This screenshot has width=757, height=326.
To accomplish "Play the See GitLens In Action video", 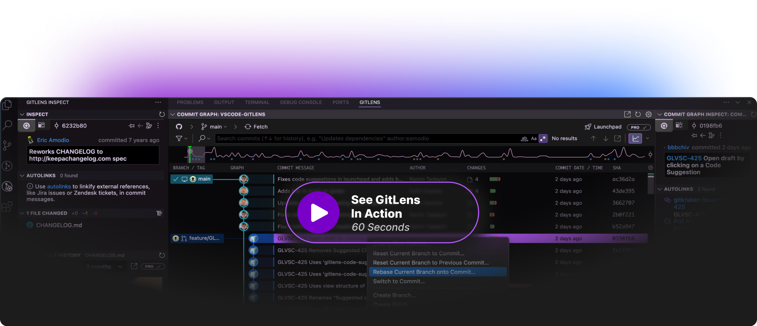I will (x=319, y=212).
